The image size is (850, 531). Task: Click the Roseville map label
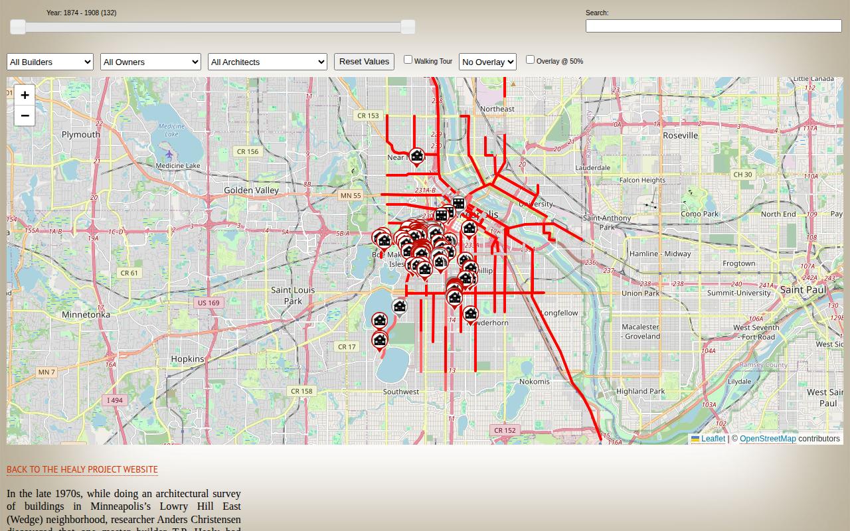point(681,135)
